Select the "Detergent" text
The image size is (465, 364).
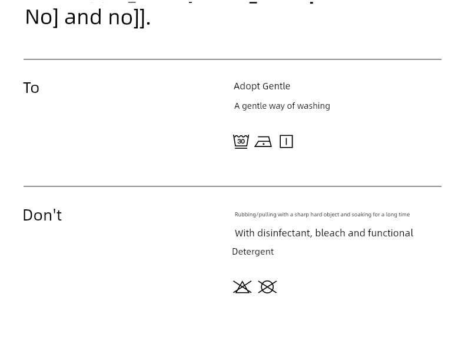[253, 252]
